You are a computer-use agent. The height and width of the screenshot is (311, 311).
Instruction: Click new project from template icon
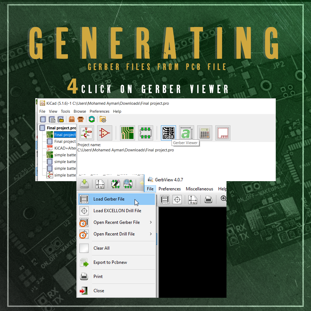coord(52,119)
